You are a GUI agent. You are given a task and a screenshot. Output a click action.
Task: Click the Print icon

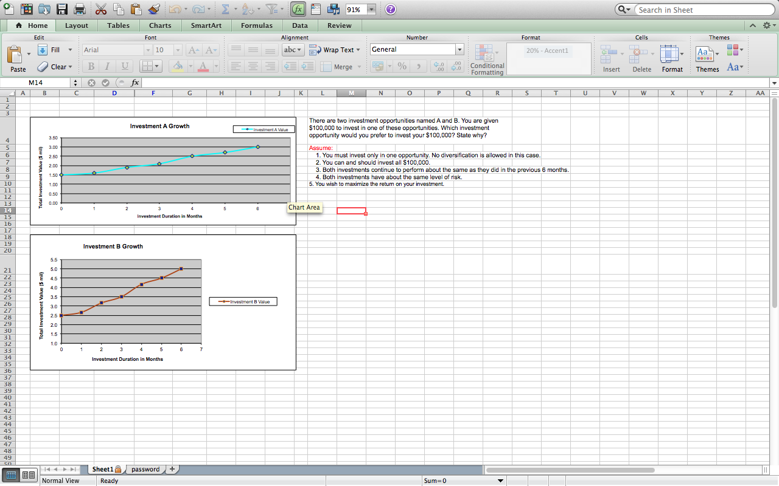coord(80,9)
